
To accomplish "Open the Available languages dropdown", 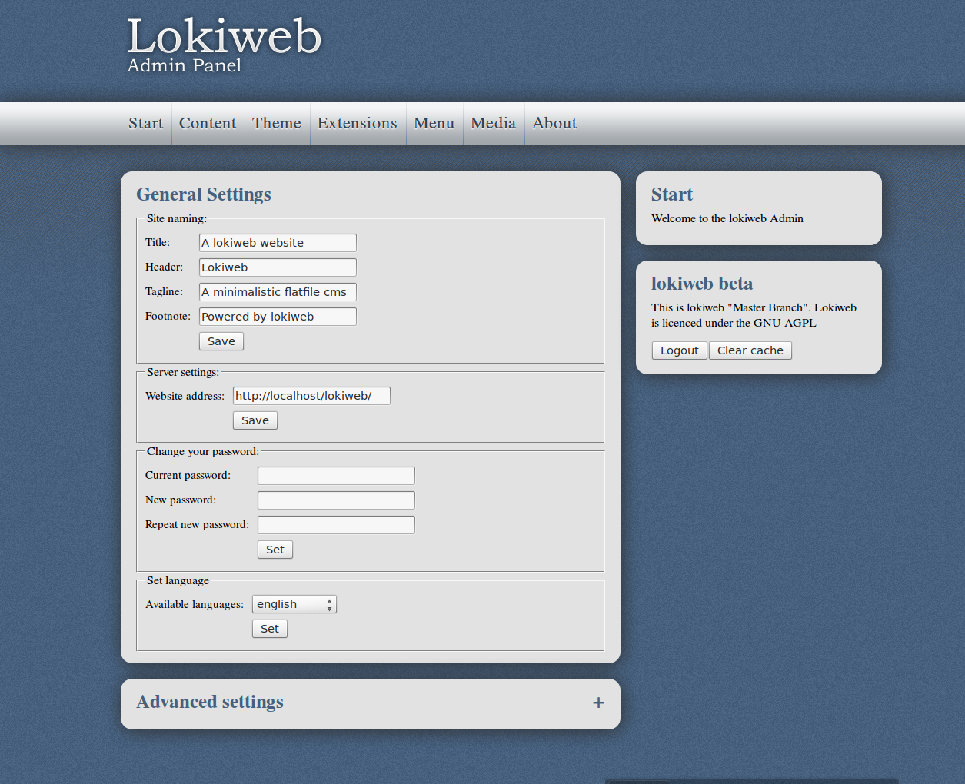I will click(294, 604).
